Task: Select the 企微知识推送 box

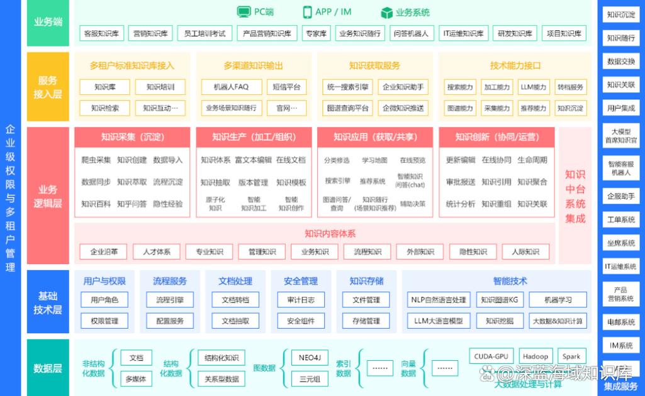Action: pos(403,108)
